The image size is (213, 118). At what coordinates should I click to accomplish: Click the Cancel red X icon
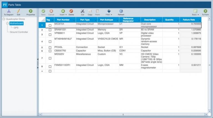(51, 11)
